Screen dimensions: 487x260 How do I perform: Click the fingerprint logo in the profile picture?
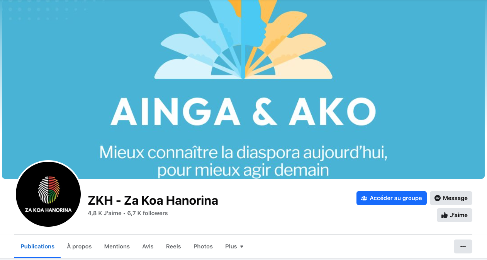click(48, 190)
